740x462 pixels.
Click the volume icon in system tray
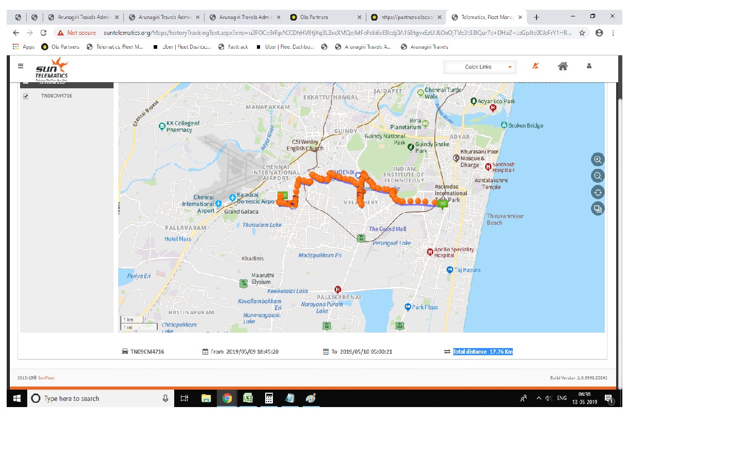pyautogui.click(x=549, y=398)
